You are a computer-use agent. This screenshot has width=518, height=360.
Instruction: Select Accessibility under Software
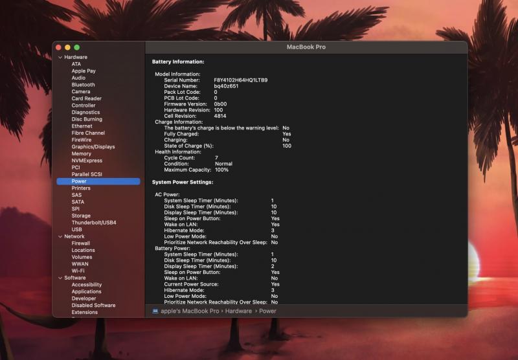87,285
